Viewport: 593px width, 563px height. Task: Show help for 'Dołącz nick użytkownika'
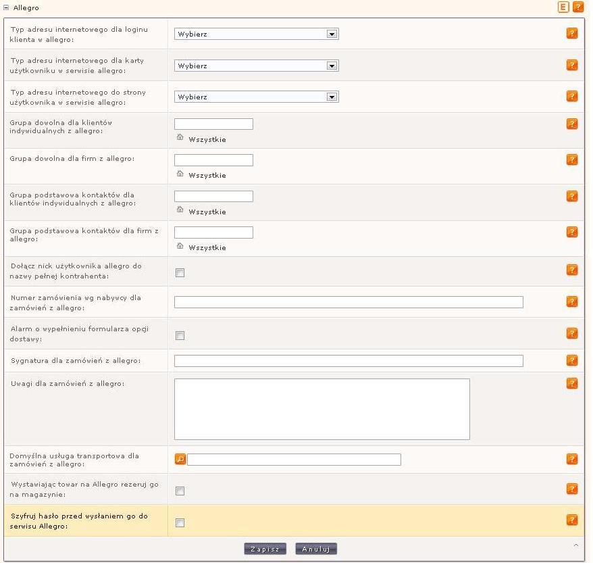(x=572, y=270)
